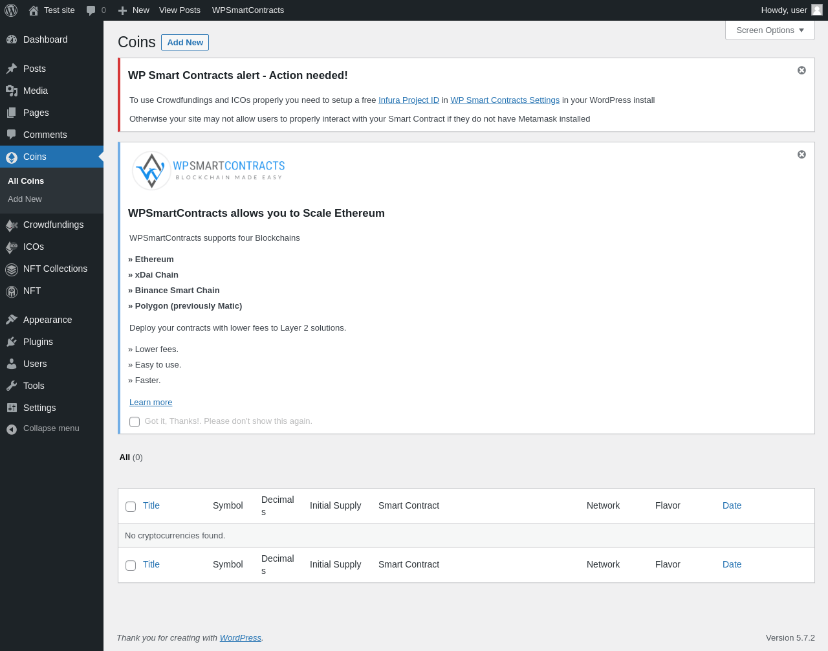Sort by Title in table header
Image resolution: width=828 pixels, height=651 pixels.
[151, 505]
